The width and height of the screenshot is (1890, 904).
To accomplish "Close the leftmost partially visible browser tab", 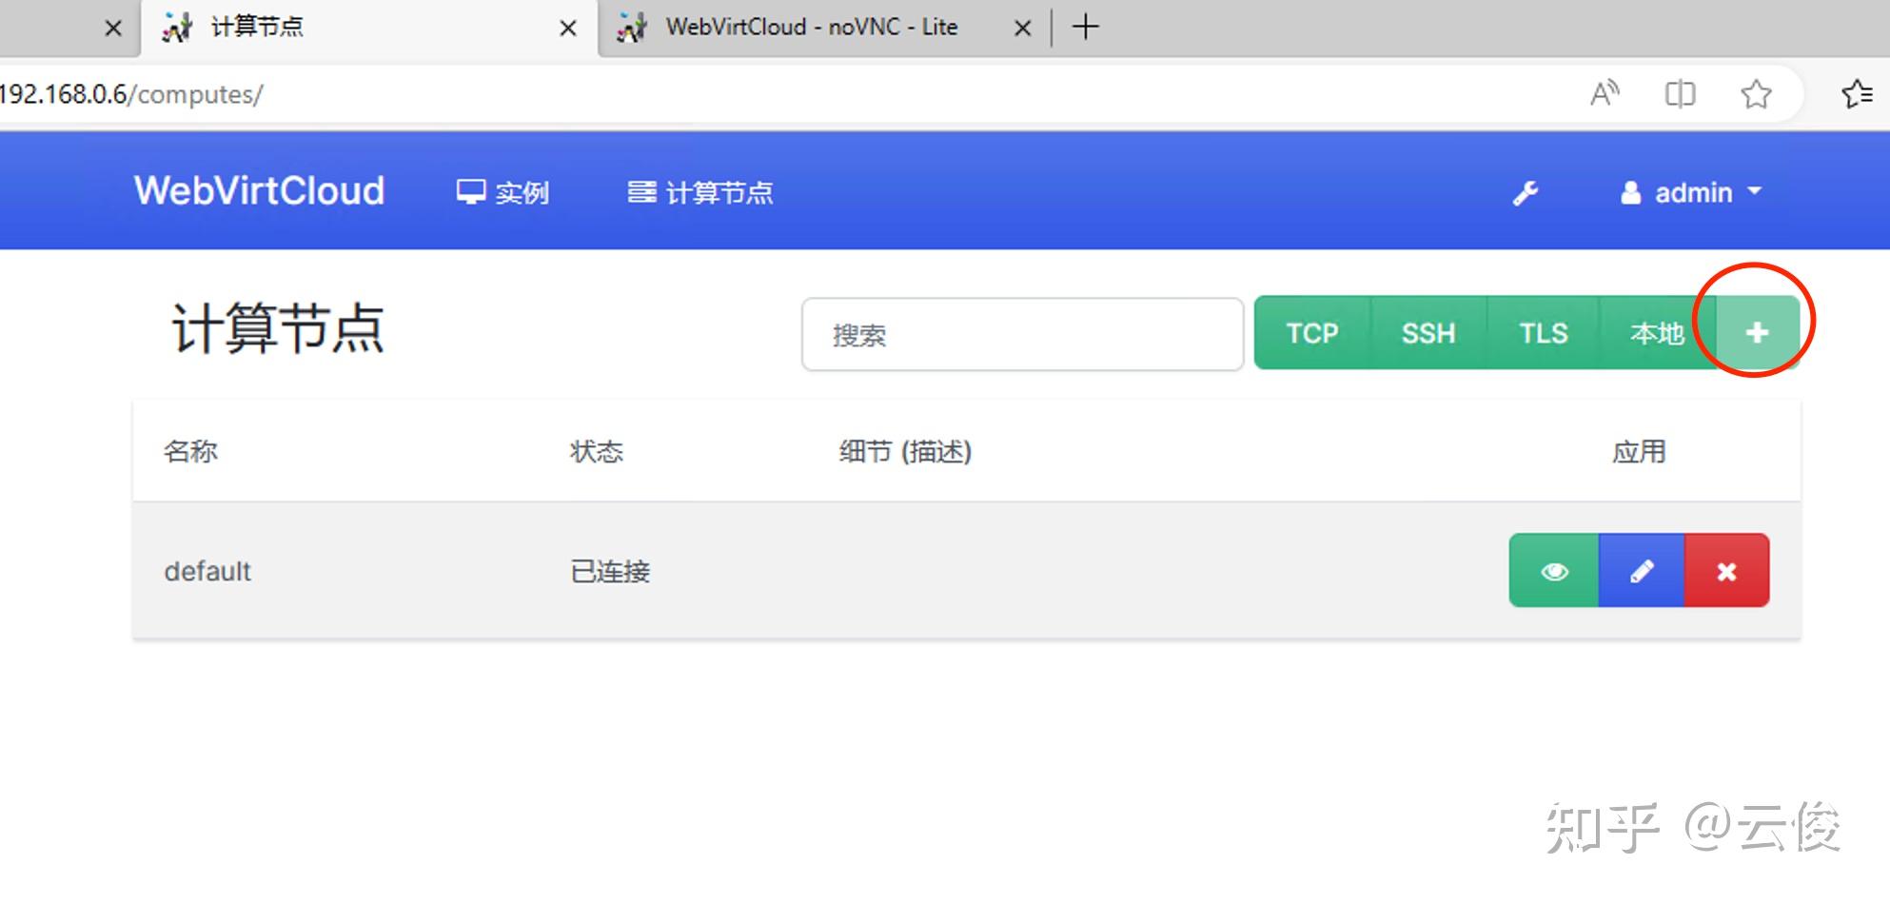I will (113, 29).
